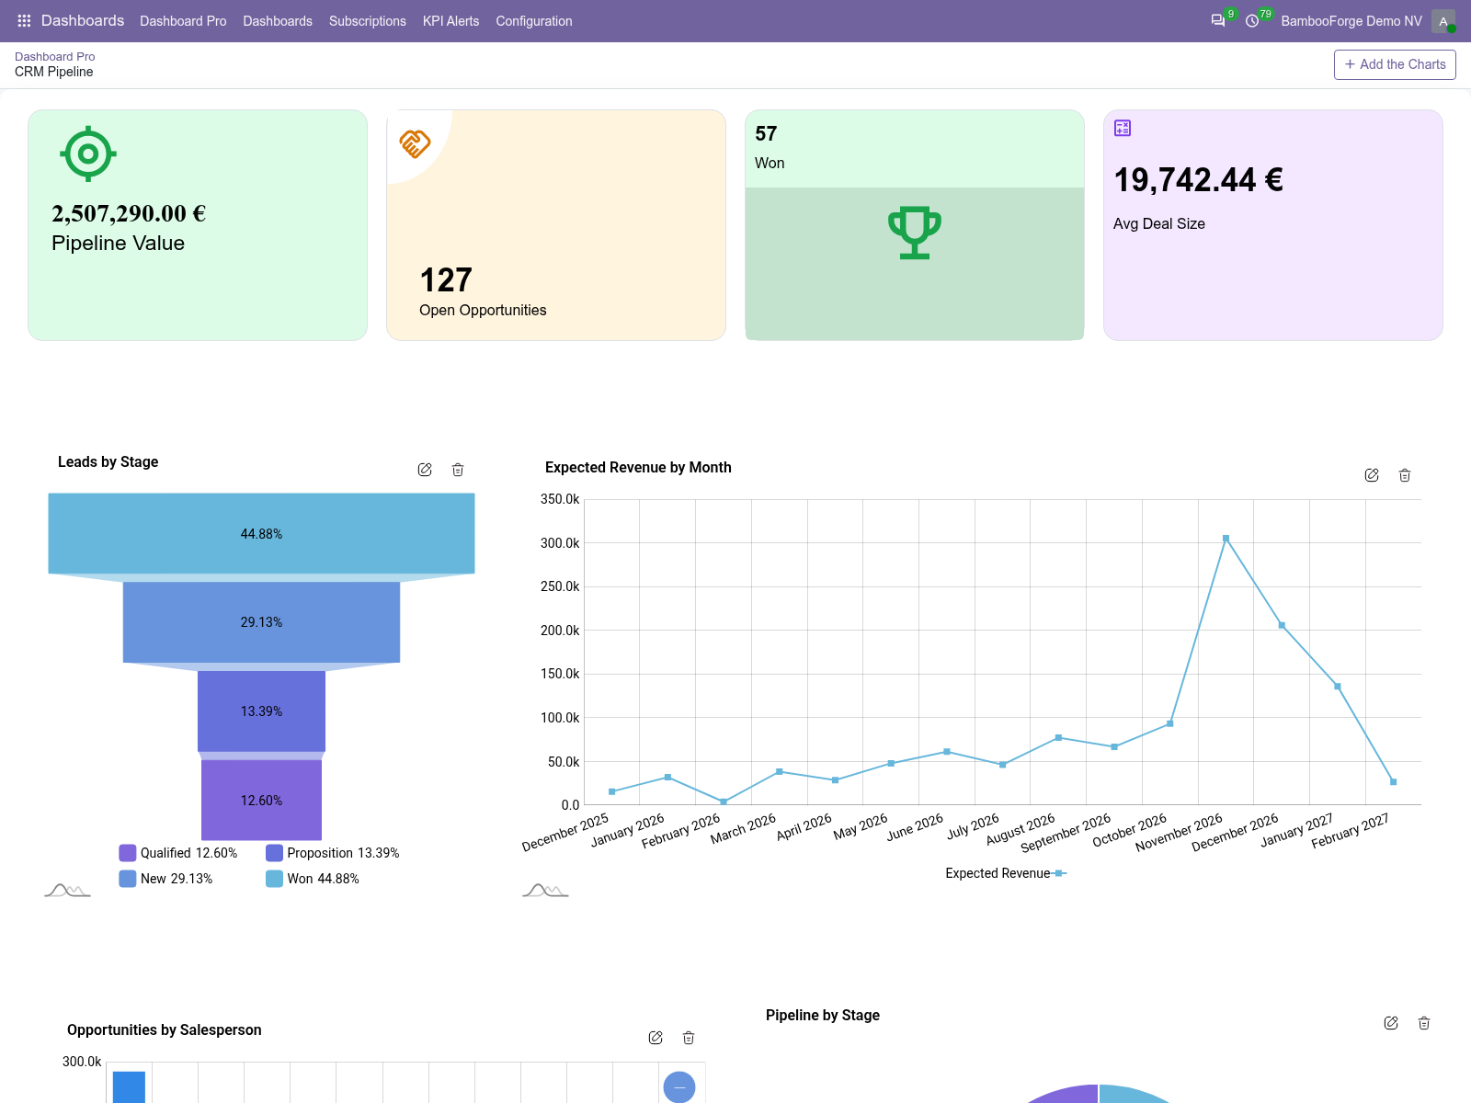Click the handshake icon on Open Opportunities
The image size is (1471, 1103).
415,143
